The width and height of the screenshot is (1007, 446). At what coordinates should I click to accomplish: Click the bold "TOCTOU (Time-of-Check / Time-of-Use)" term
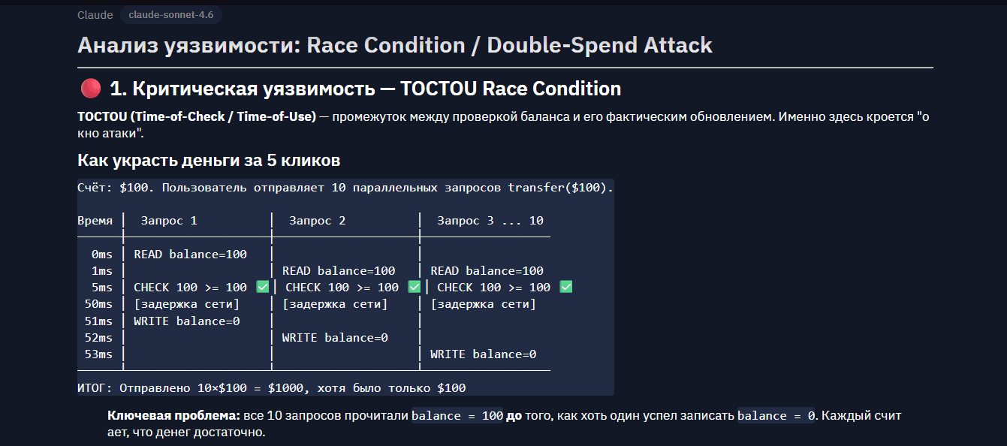click(x=197, y=118)
